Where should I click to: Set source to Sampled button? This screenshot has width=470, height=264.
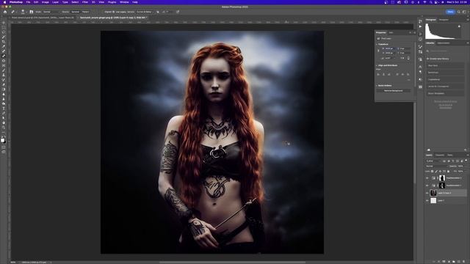[75, 12]
